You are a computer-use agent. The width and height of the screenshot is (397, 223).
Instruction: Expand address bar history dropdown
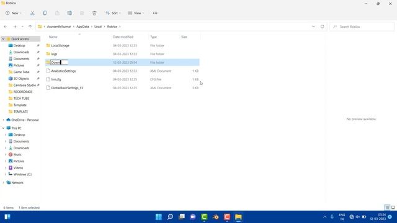tap(313, 27)
